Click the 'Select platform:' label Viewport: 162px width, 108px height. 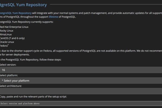pos(9,75)
